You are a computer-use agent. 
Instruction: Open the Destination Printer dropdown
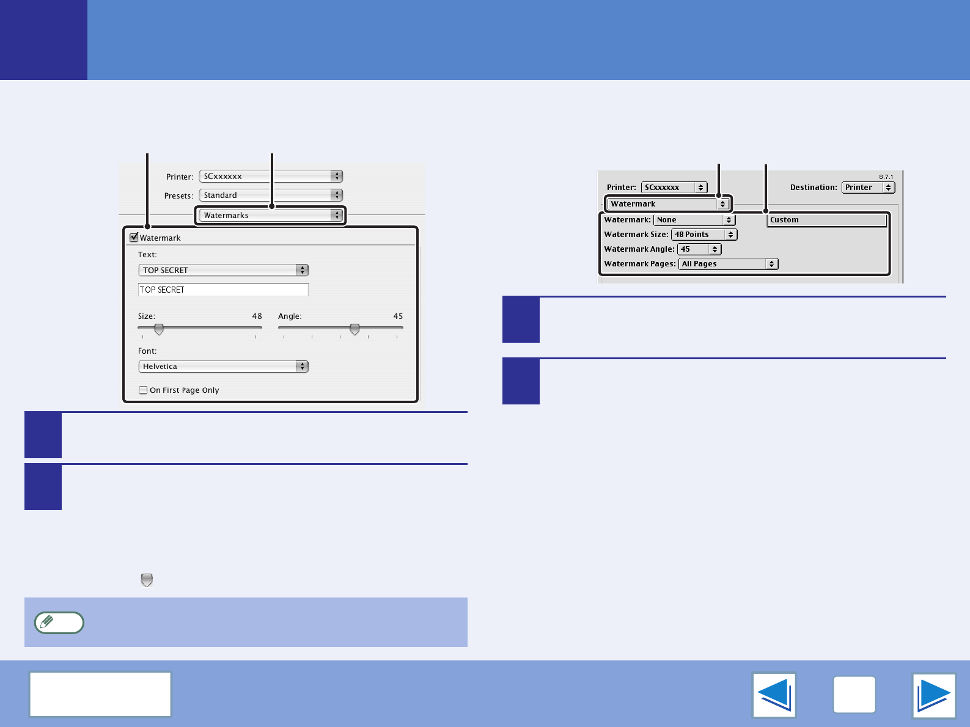868,188
